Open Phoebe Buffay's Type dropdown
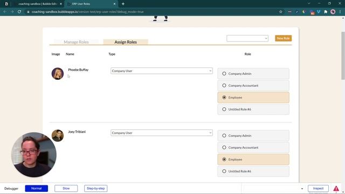The height and width of the screenshot is (194, 345). [162, 71]
